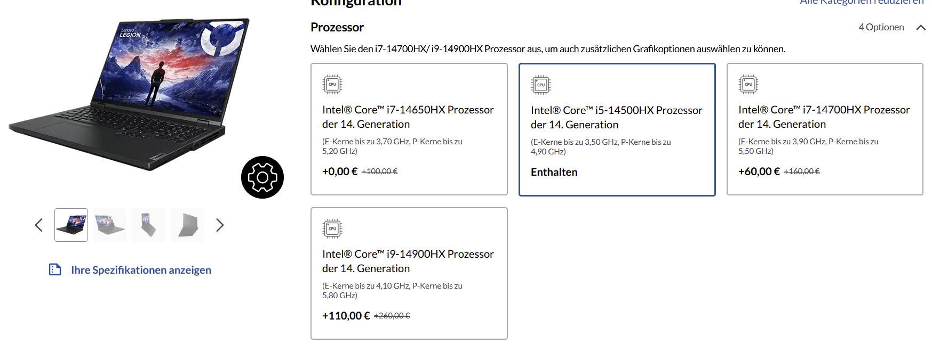Choose the Core i9-14900HX processor option

click(409, 273)
